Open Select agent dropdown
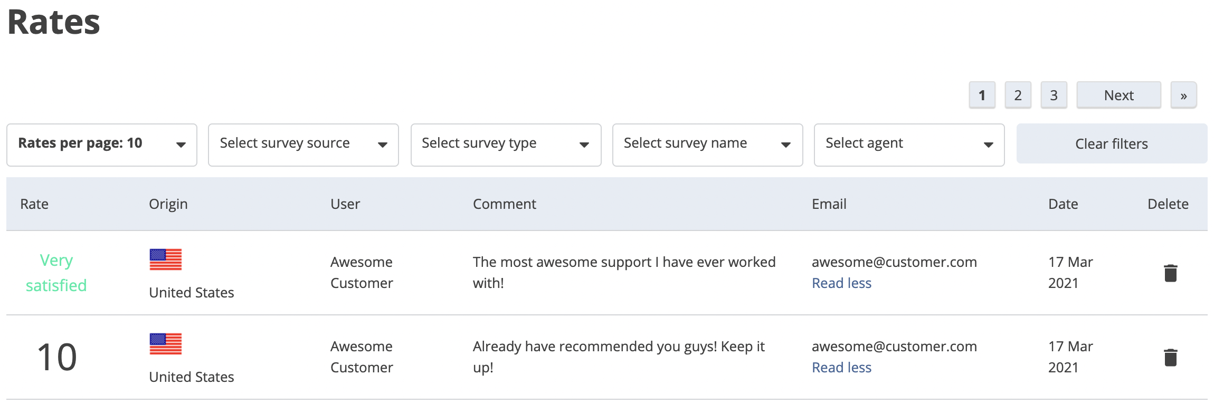The width and height of the screenshot is (1214, 404). (x=909, y=145)
